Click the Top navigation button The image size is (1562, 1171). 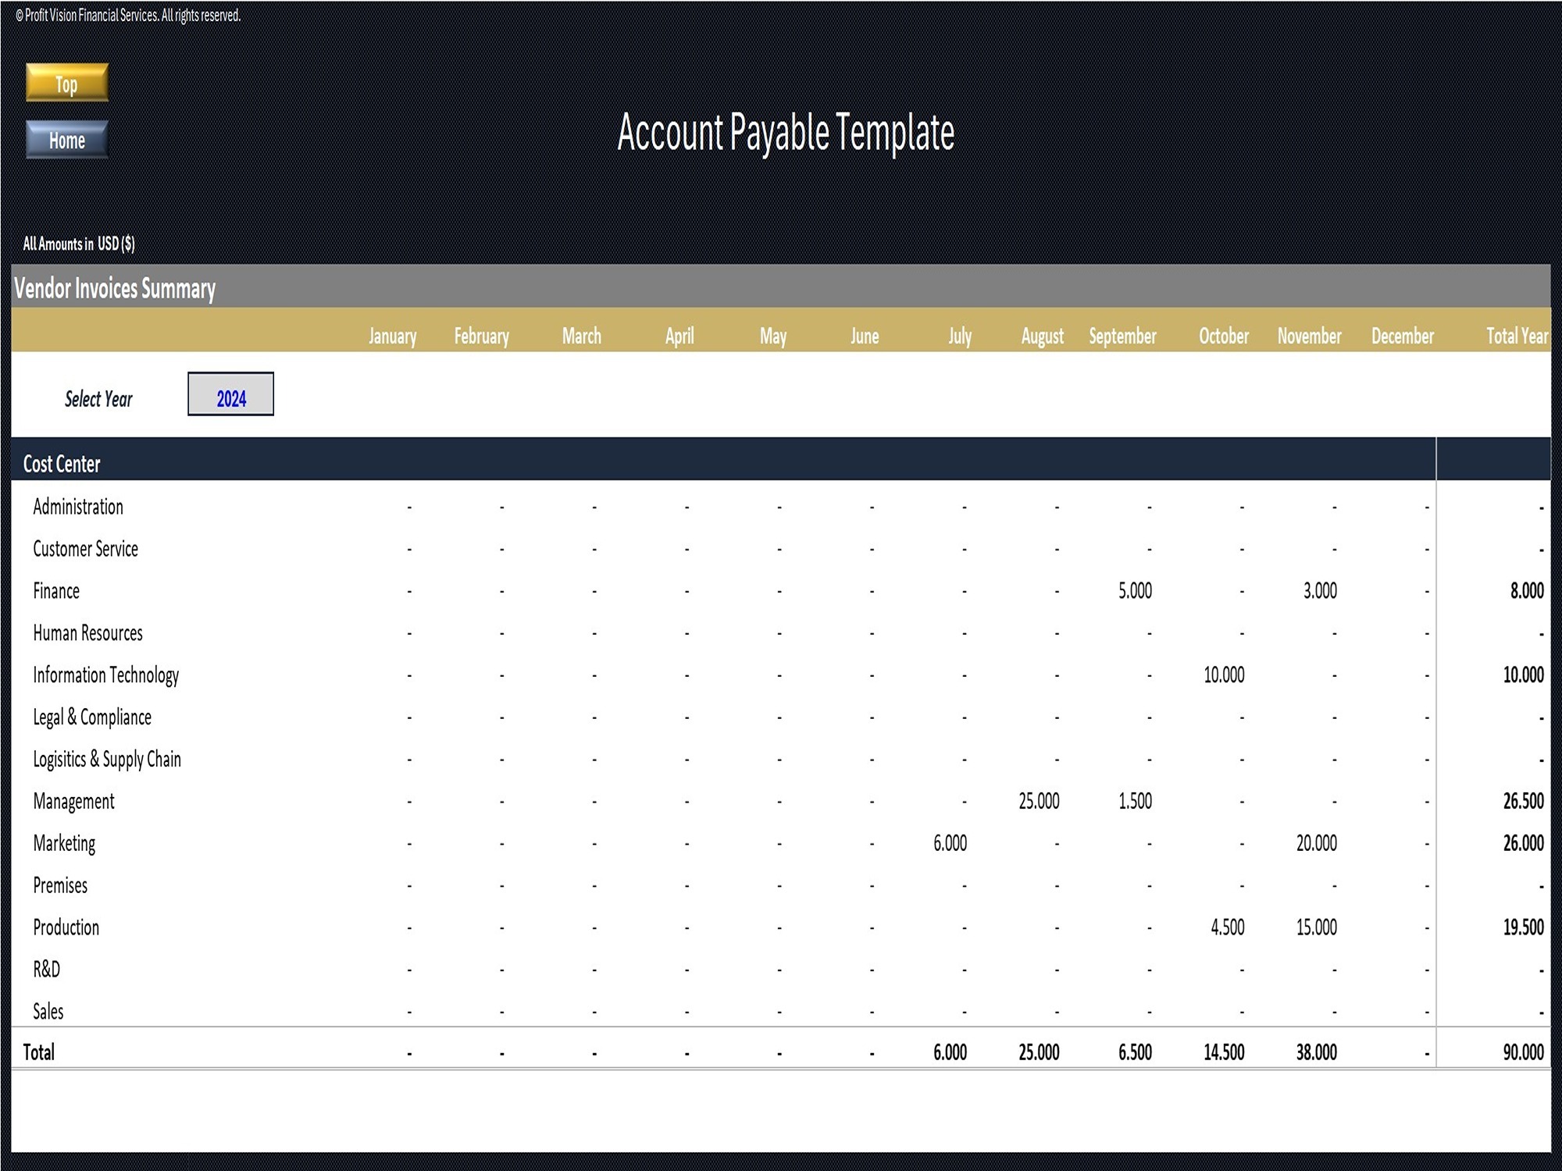tap(66, 85)
